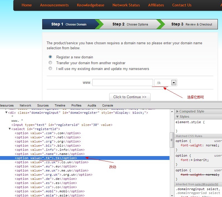The width and height of the screenshot is (222, 197).
Task: Select the .asia option line
Action: (50, 195)
